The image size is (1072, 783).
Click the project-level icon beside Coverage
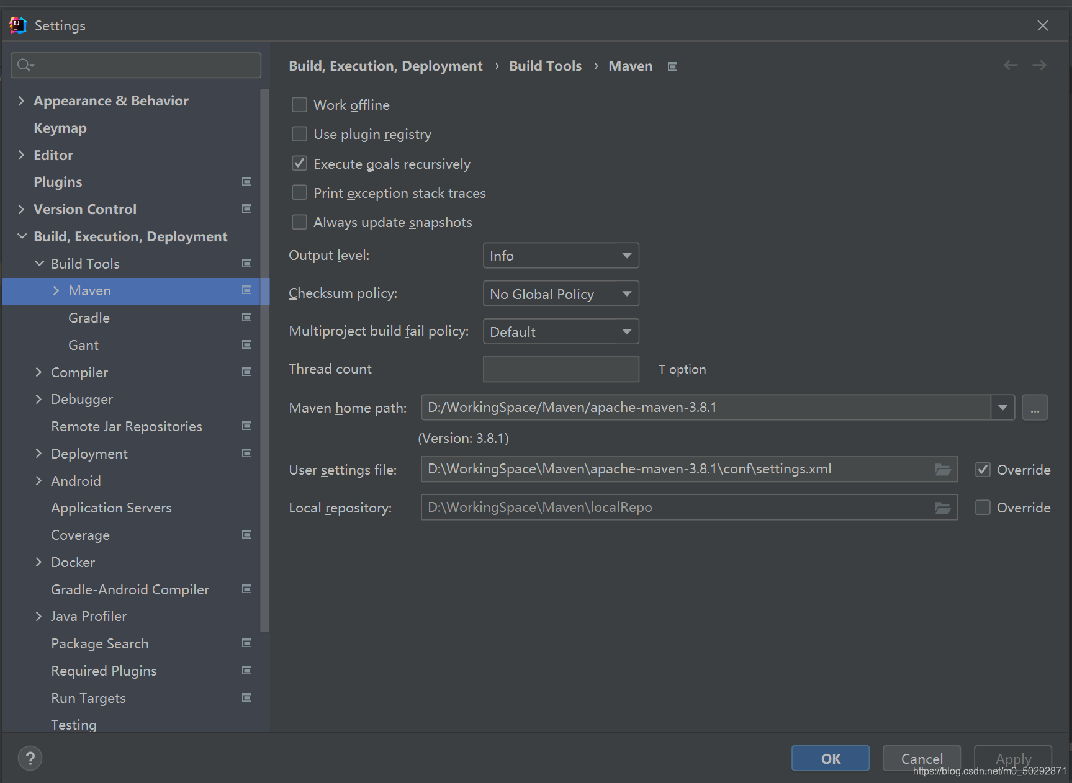click(x=246, y=535)
